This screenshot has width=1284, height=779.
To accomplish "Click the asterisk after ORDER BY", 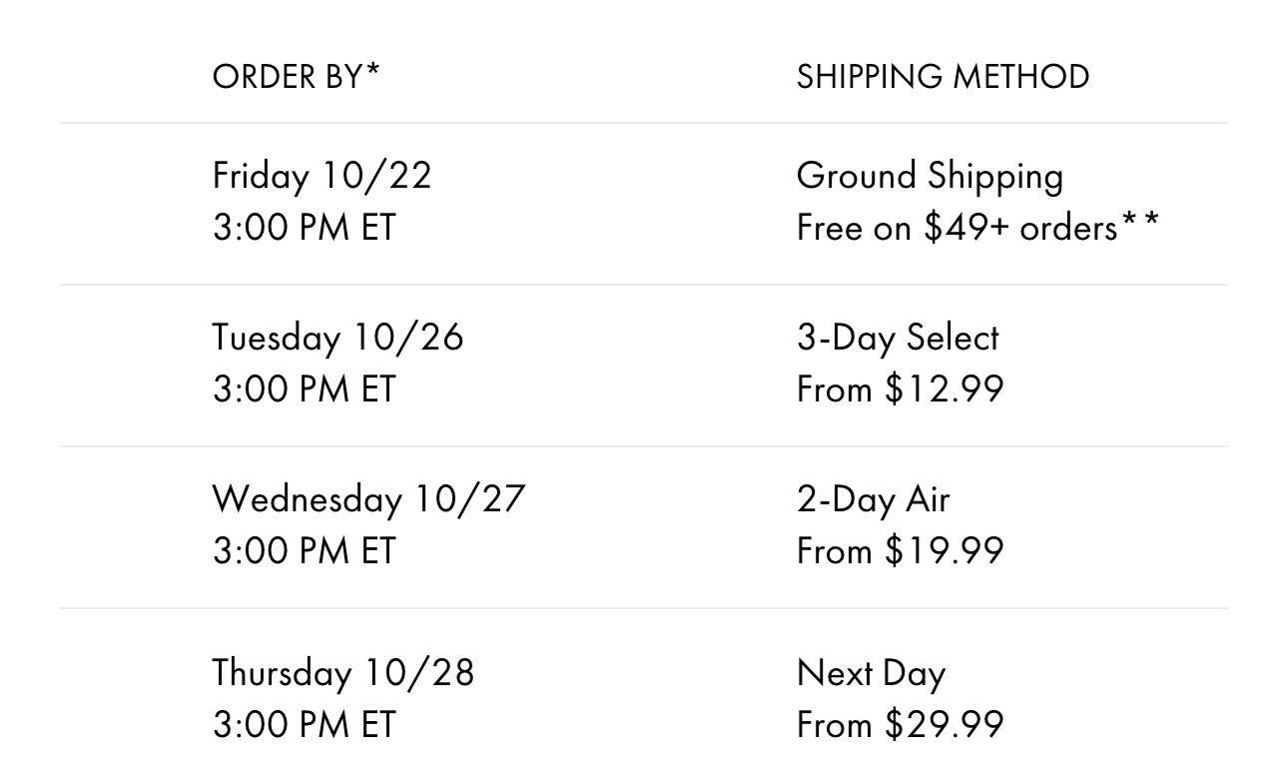I will tap(372, 70).
